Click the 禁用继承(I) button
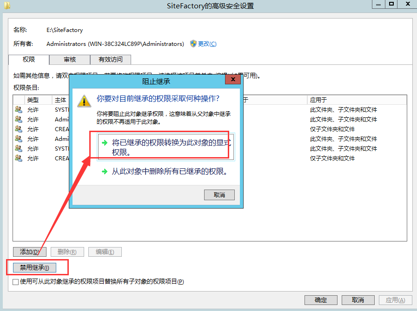This screenshot has width=417, height=311. 34,267
